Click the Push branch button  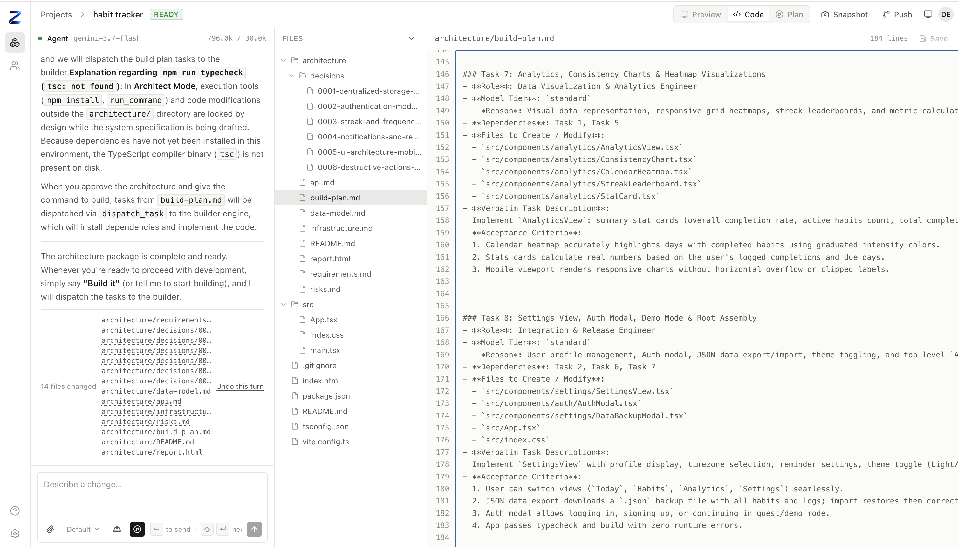coord(897,14)
